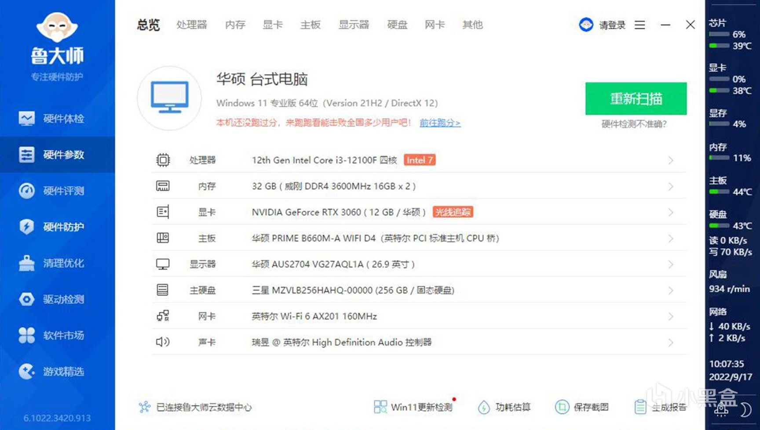The width and height of the screenshot is (760, 430).
Task: Click the 功耗估算 power droplet icon
Action: click(484, 407)
